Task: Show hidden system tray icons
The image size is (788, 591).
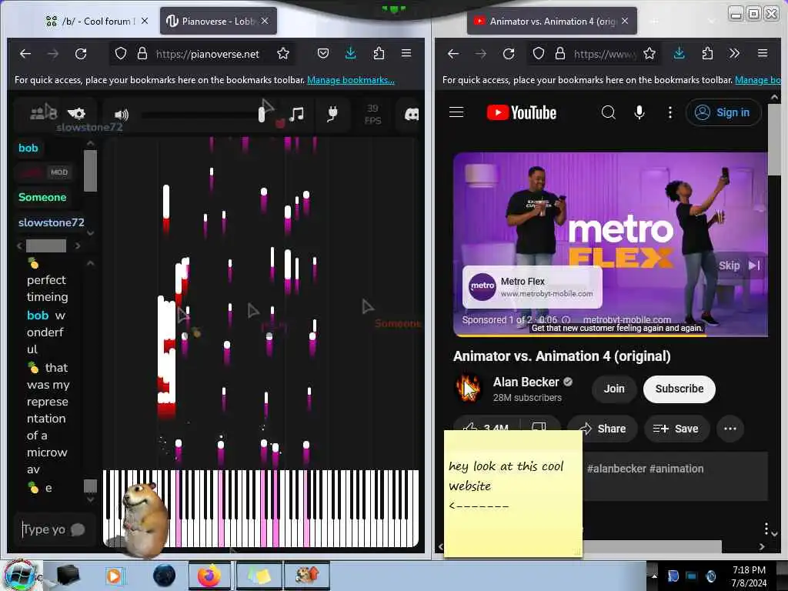Action: click(x=654, y=576)
